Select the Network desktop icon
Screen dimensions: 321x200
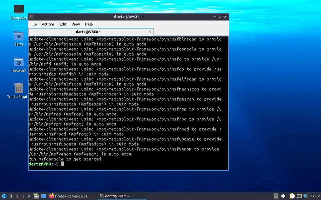tap(19, 64)
